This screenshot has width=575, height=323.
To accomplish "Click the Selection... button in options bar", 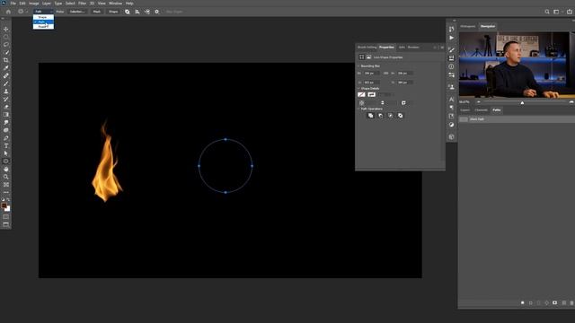I will click(77, 12).
